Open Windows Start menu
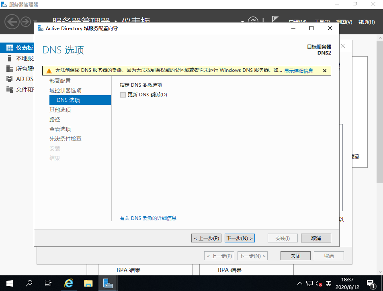Screen dimensions: 383x291 tap(10, 283)
